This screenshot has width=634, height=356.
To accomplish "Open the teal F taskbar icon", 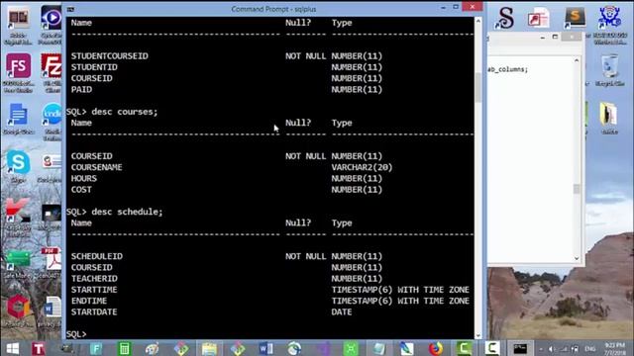I will coord(96,349).
